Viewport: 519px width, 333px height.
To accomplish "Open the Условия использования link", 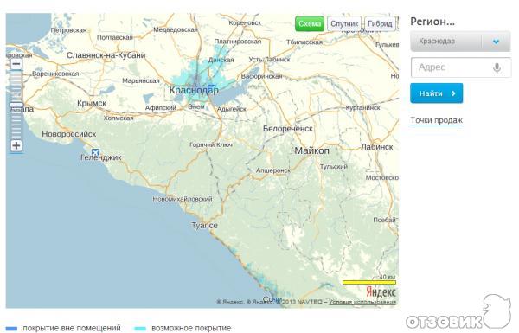I will 362,302.
